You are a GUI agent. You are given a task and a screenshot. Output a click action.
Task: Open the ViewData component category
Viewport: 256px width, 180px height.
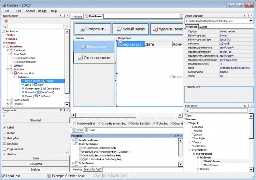35,164
